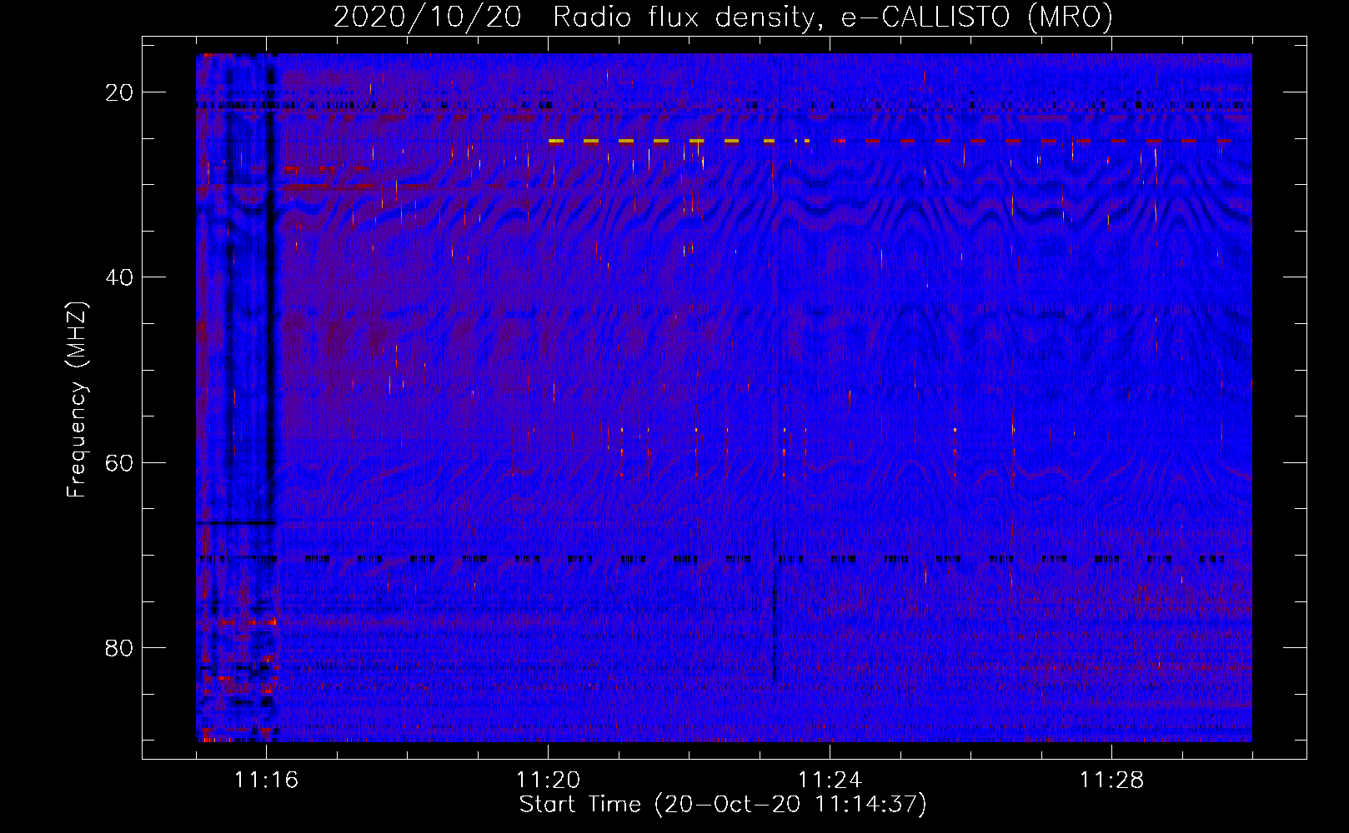Click the '11:16' time tick label

click(266, 781)
